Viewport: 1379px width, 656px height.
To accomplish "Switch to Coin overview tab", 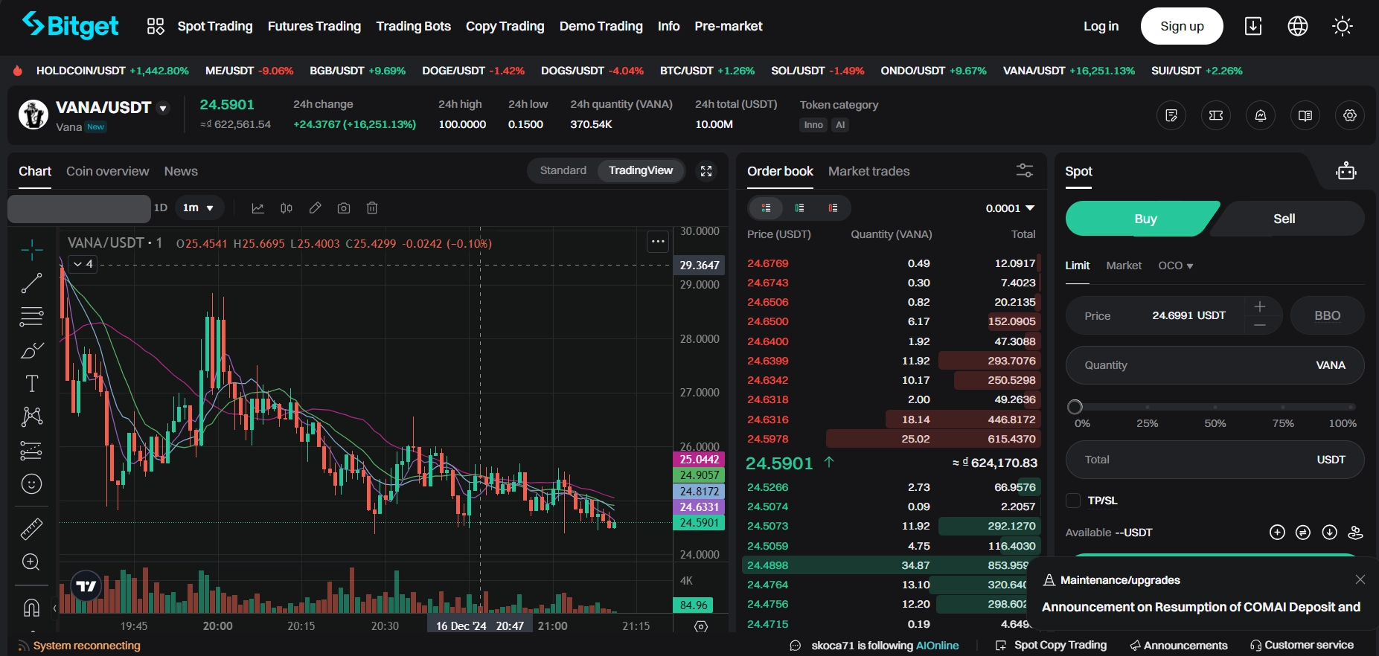I will tap(108, 171).
